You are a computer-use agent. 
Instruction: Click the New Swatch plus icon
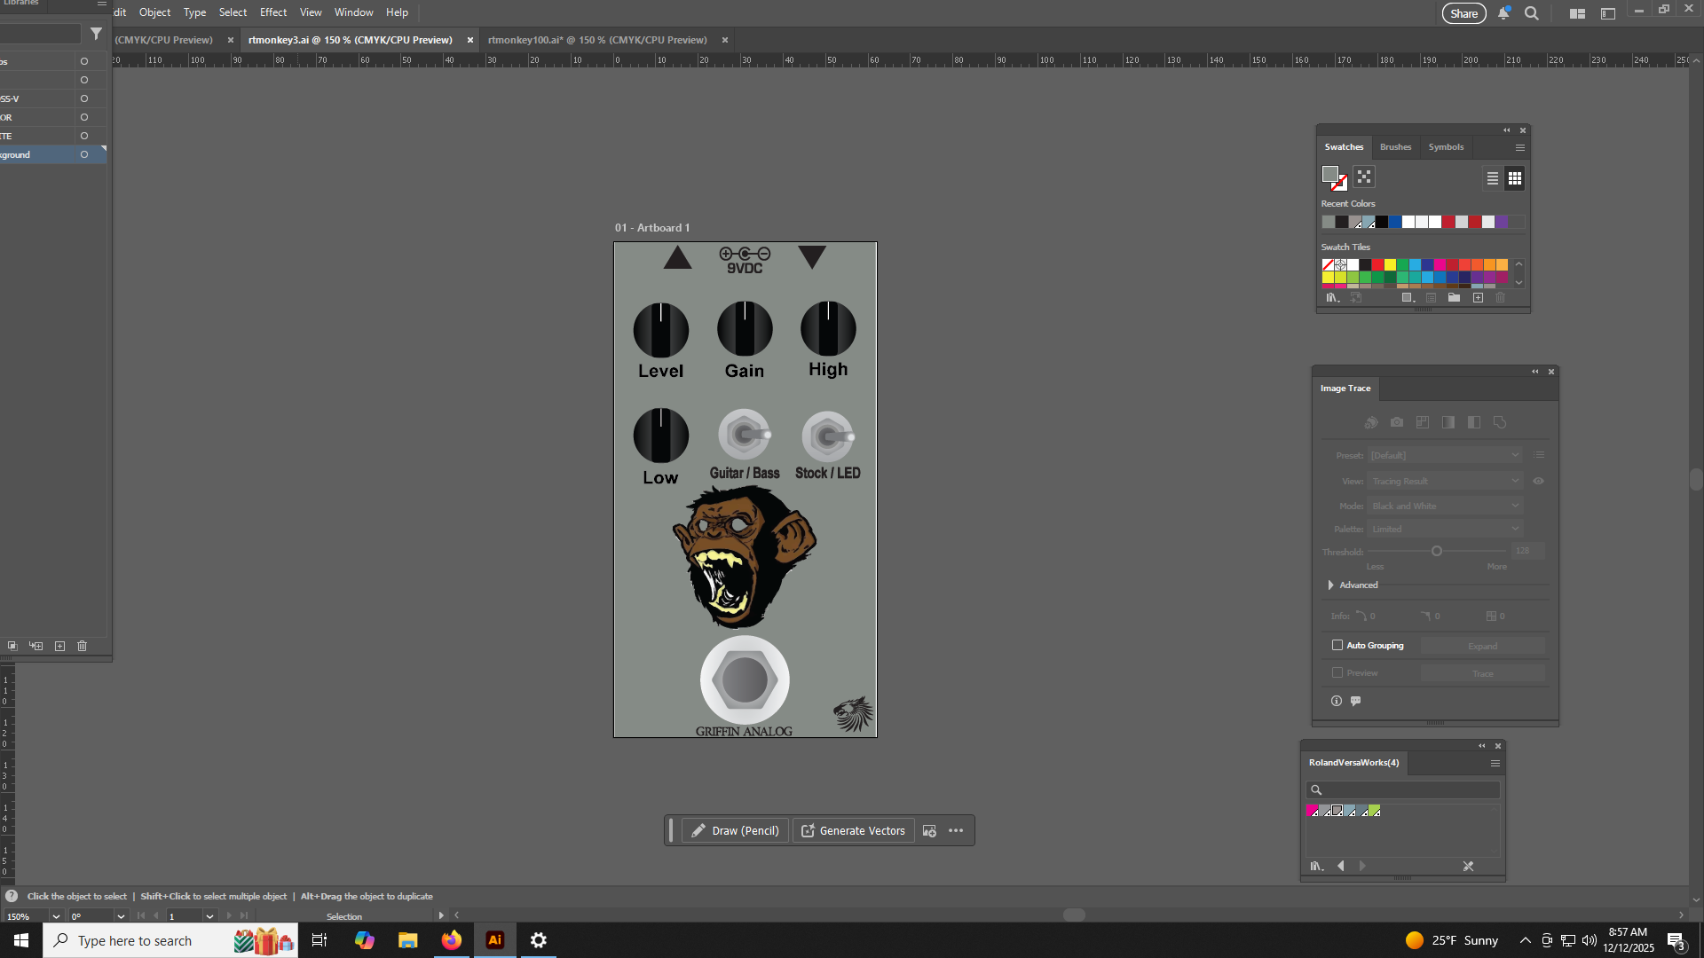pyautogui.click(x=1478, y=298)
